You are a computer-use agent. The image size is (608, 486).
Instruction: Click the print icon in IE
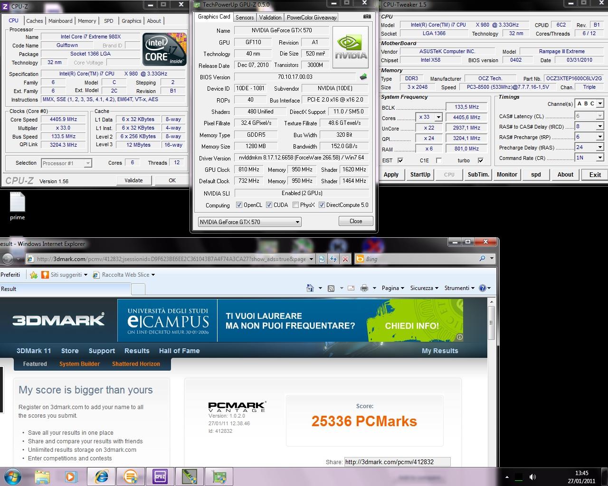pyautogui.click(x=364, y=288)
